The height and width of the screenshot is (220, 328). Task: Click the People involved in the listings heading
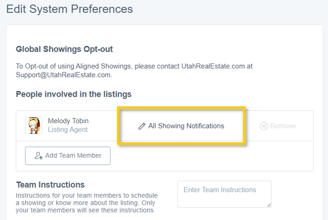coord(73,94)
